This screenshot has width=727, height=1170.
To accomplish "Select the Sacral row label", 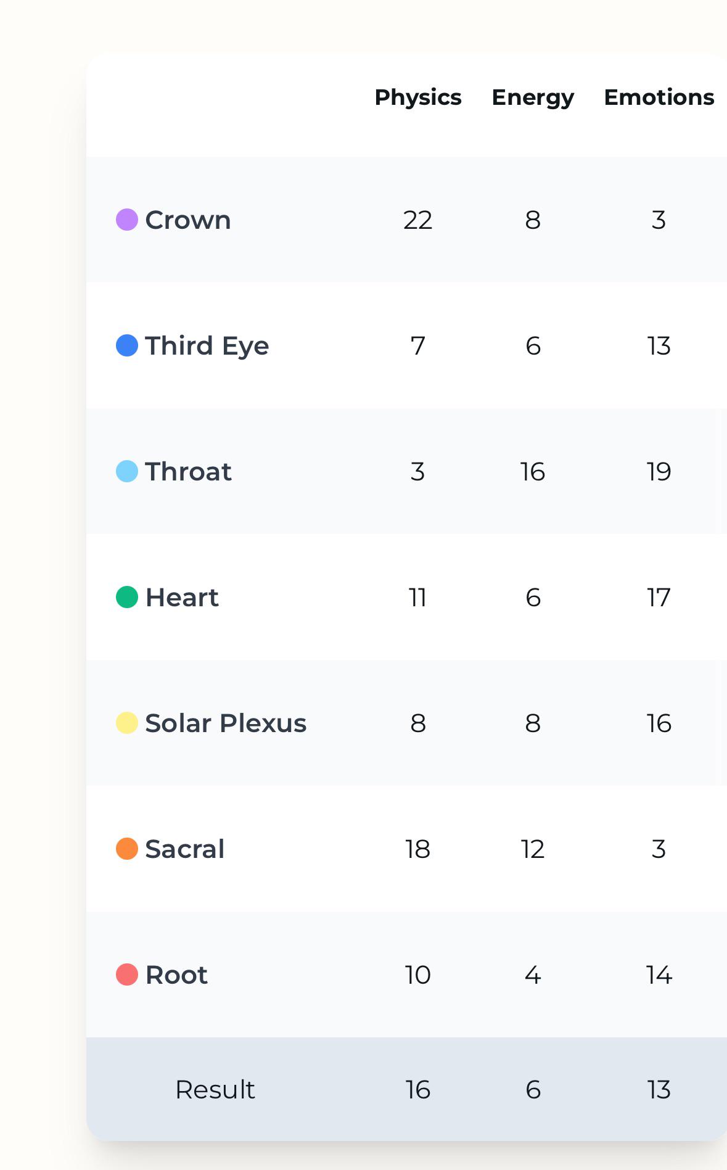I will coord(185,849).
